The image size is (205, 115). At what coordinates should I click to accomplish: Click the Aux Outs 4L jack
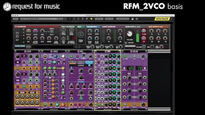[165, 31]
